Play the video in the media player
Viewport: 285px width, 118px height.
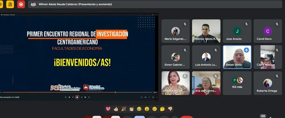click(x=77, y=97)
